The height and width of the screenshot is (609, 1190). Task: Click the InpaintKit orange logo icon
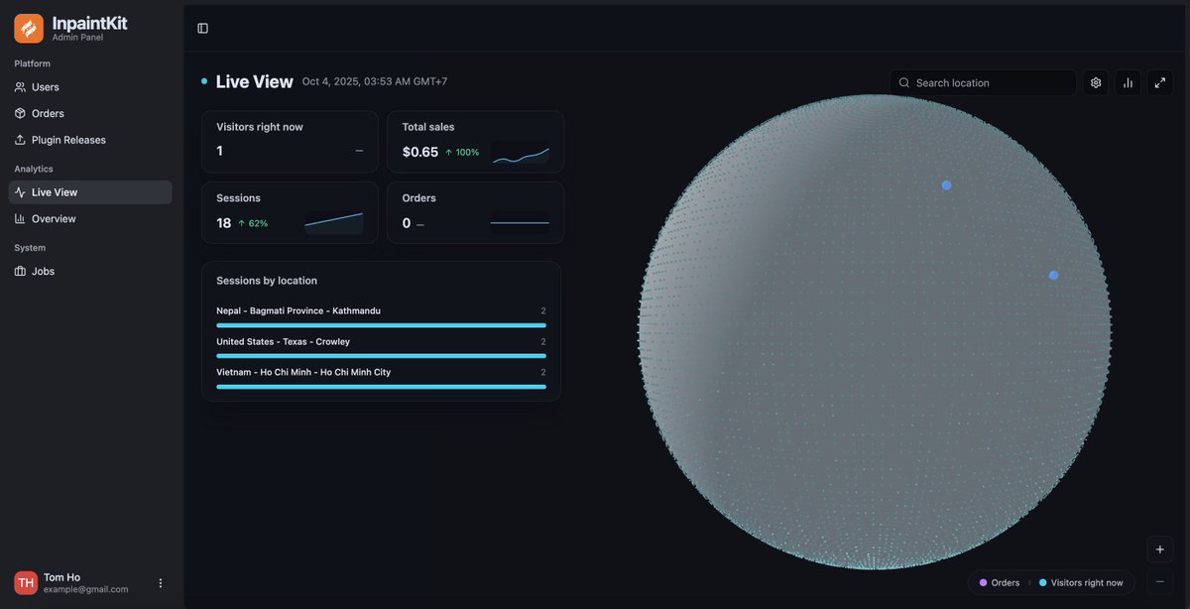[x=28, y=28]
